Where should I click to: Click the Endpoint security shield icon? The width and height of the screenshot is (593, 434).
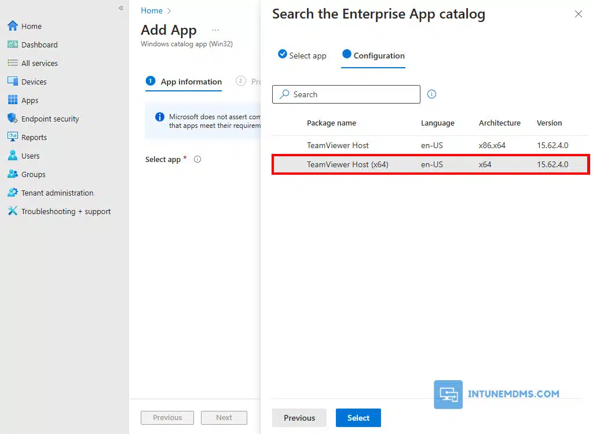[13, 118]
